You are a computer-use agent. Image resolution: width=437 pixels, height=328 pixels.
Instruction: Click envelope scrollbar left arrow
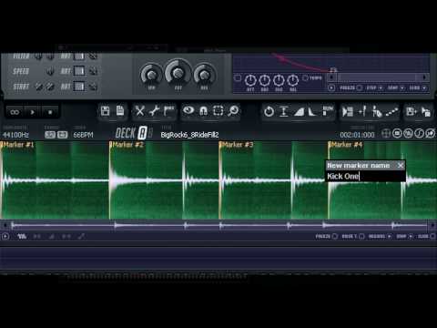point(331,77)
